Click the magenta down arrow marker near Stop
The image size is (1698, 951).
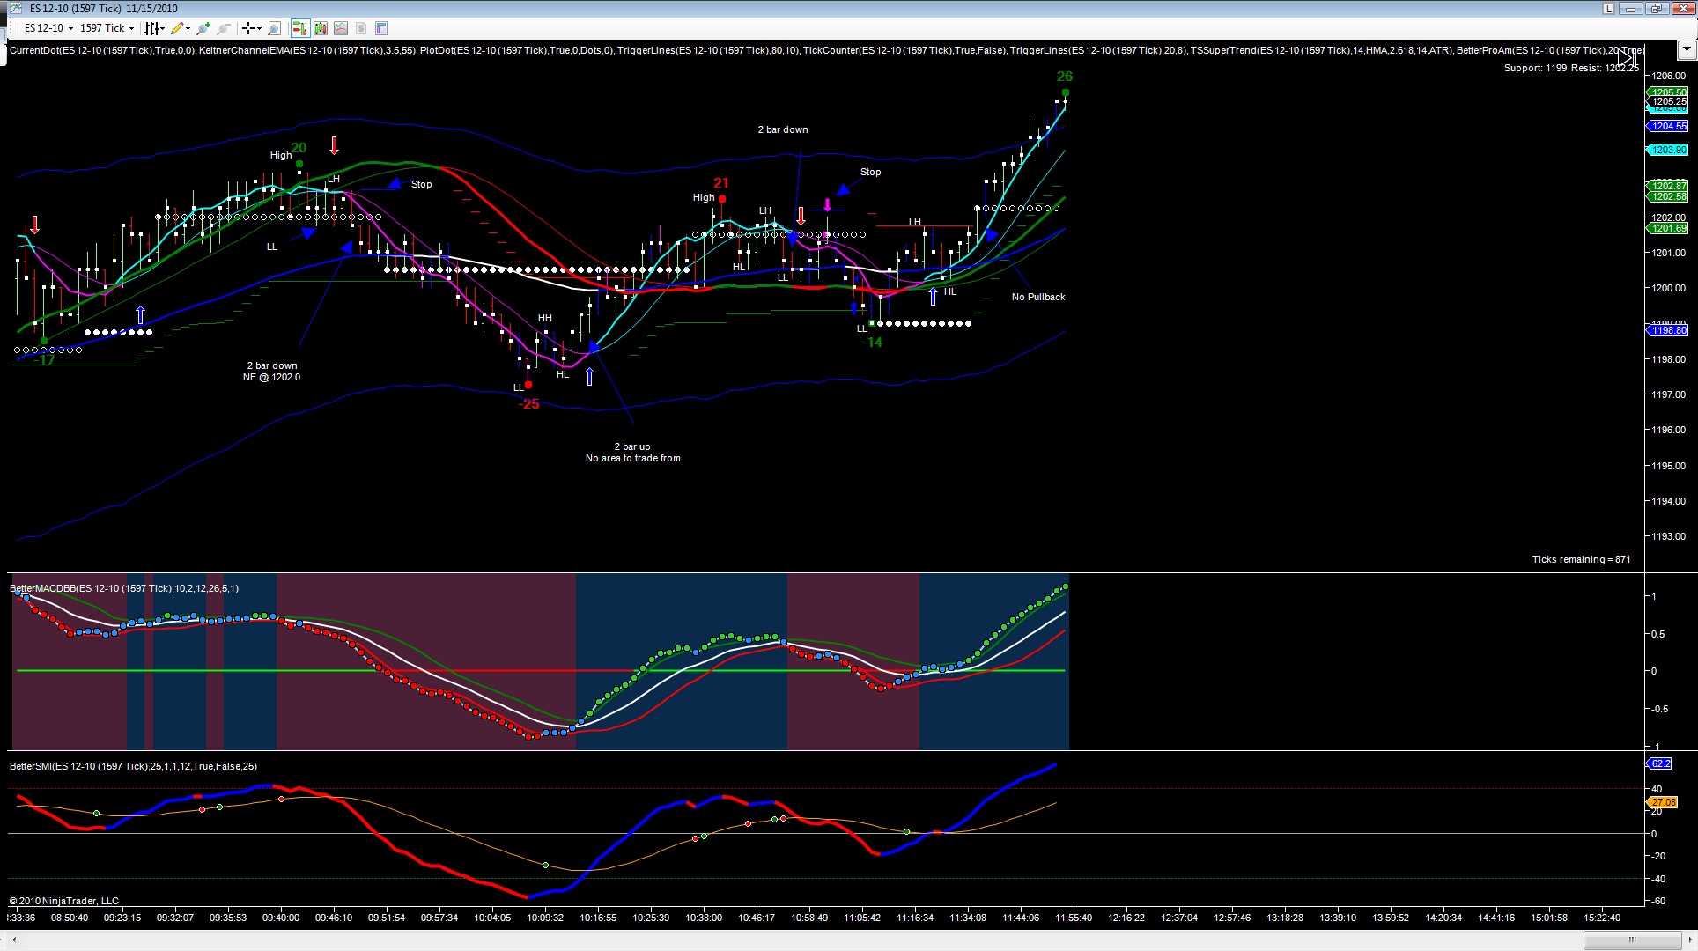coord(827,205)
